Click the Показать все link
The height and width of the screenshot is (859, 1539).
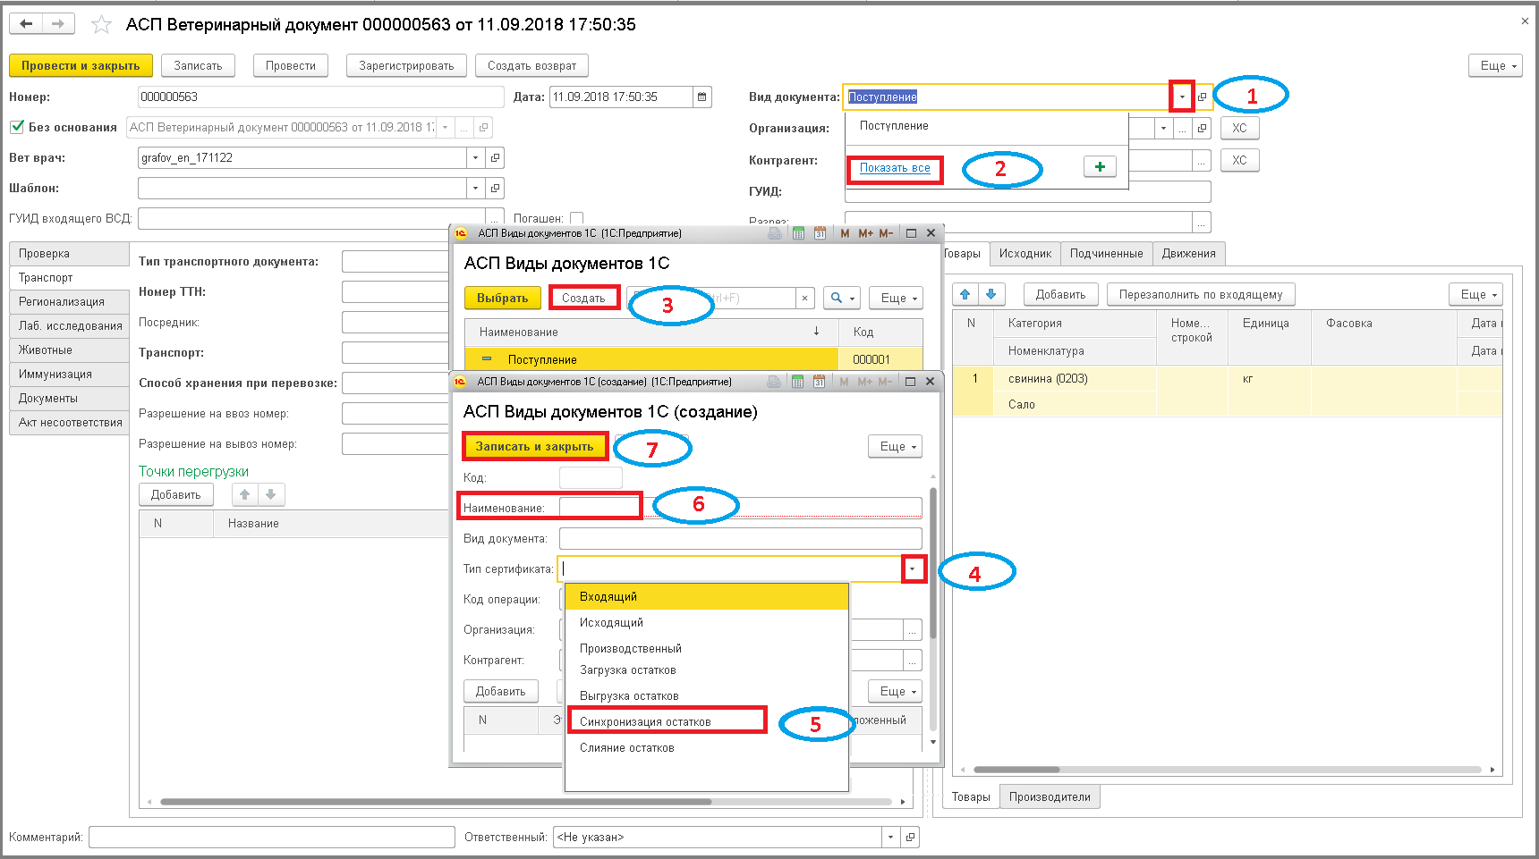[x=895, y=168]
